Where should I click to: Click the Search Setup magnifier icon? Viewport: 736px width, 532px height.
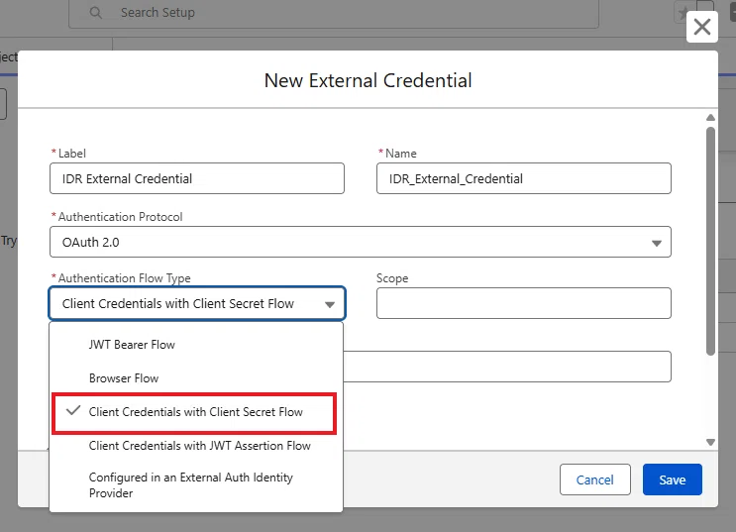click(x=95, y=13)
